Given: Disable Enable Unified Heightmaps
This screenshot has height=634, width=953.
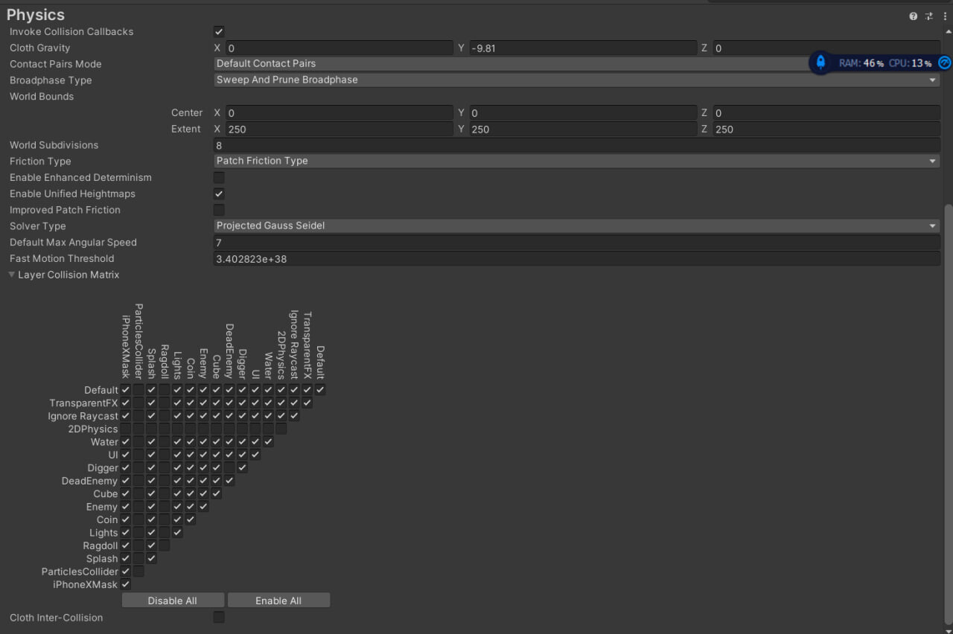Looking at the screenshot, I should [x=218, y=193].
